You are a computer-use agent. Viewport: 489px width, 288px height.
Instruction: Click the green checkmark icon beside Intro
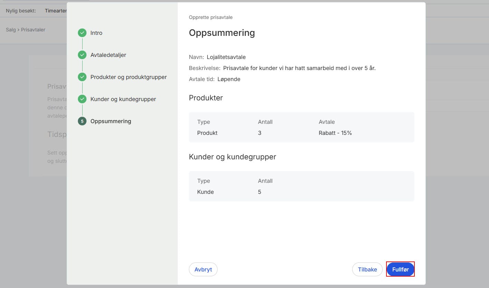82,33
